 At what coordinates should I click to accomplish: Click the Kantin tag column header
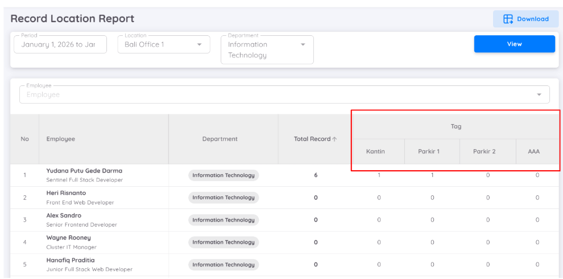tap(379, 151)
